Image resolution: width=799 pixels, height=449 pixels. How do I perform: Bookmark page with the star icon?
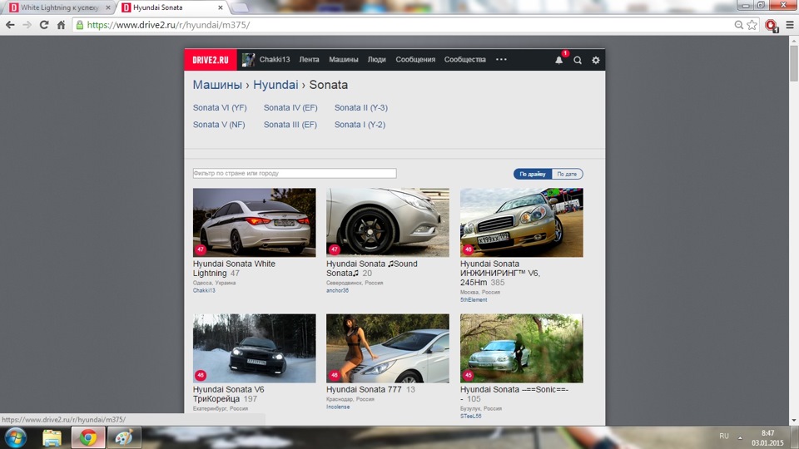[752, 24]
